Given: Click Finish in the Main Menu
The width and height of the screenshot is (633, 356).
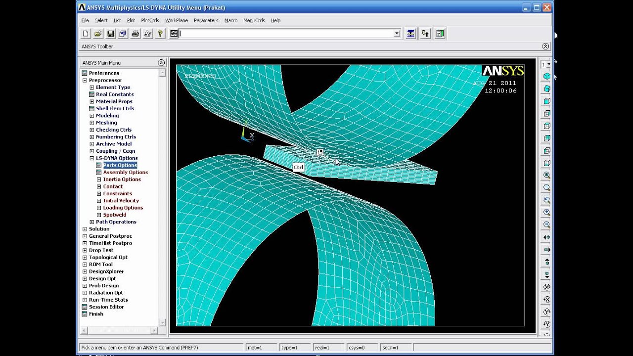Looking at the screenshot, I should 96,314.
